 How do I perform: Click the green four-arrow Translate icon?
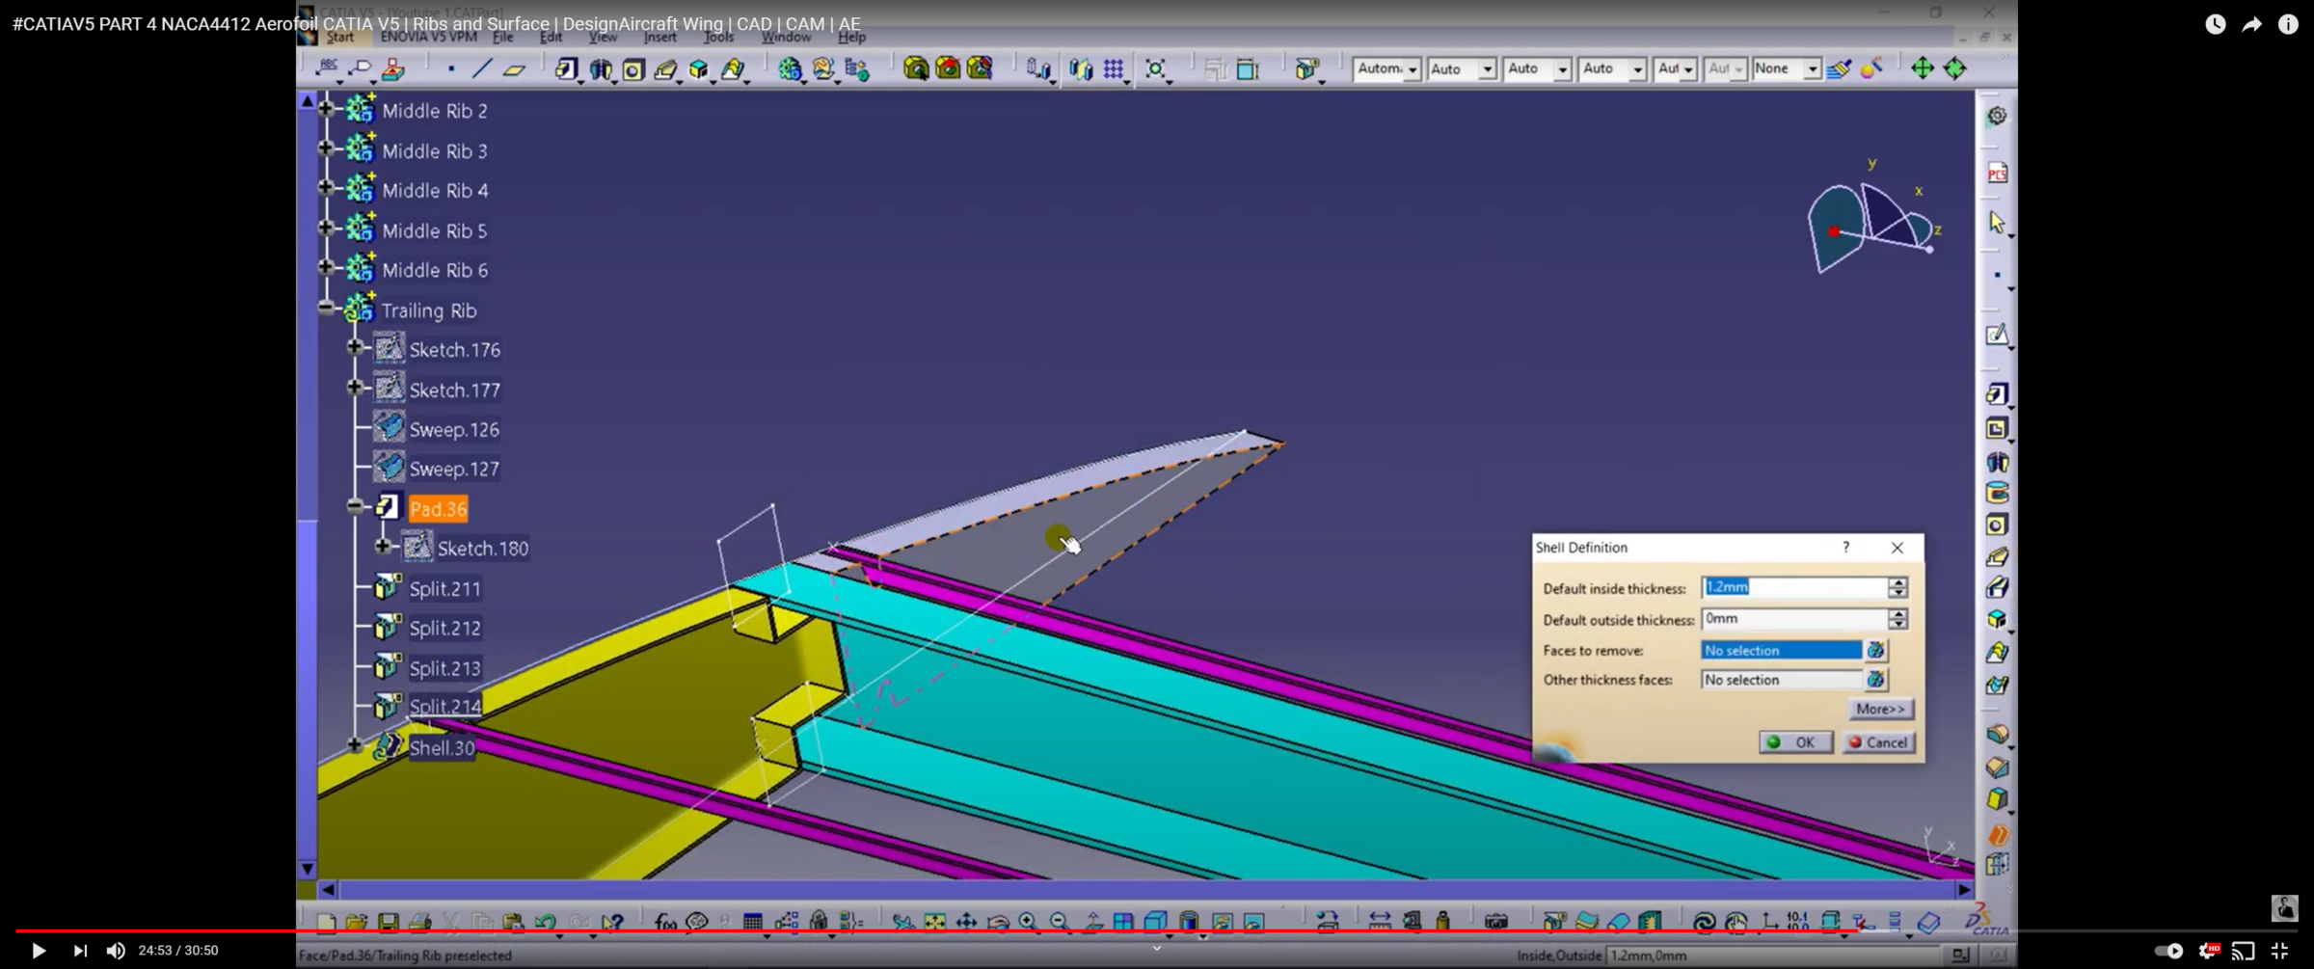[1922, 68]
